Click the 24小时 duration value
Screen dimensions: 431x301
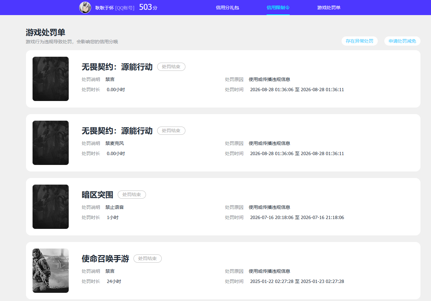tap(114, 281)
